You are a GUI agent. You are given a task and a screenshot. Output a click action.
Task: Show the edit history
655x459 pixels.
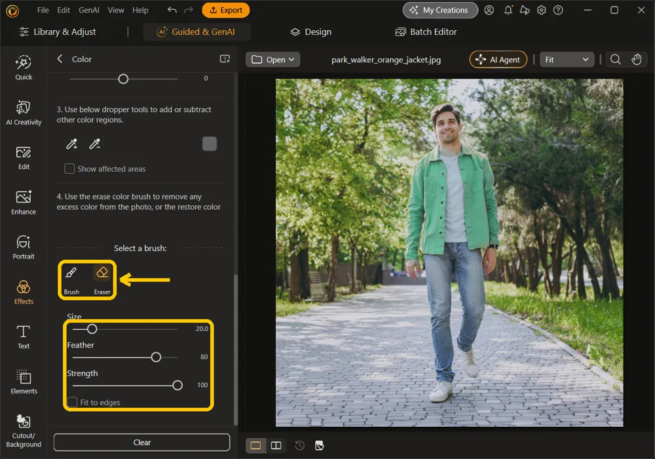299,446
